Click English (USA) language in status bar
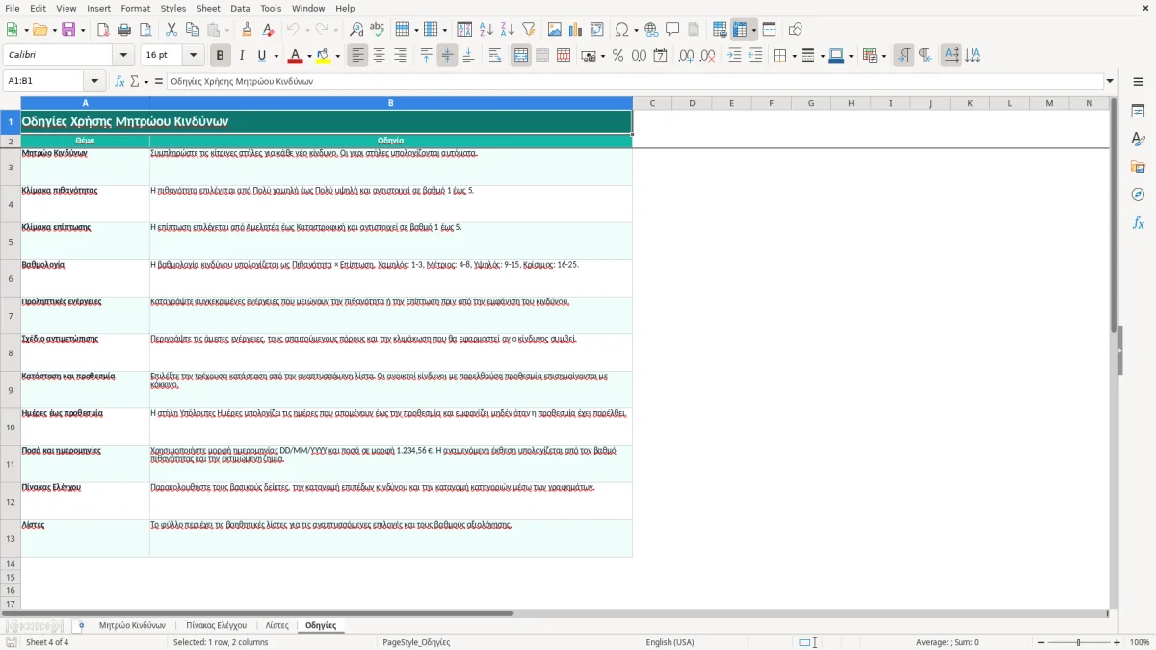 point(670,642)
